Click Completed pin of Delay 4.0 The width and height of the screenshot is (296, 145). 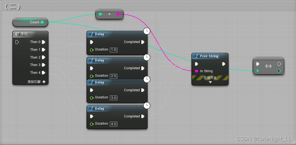(x=143, y=116)
